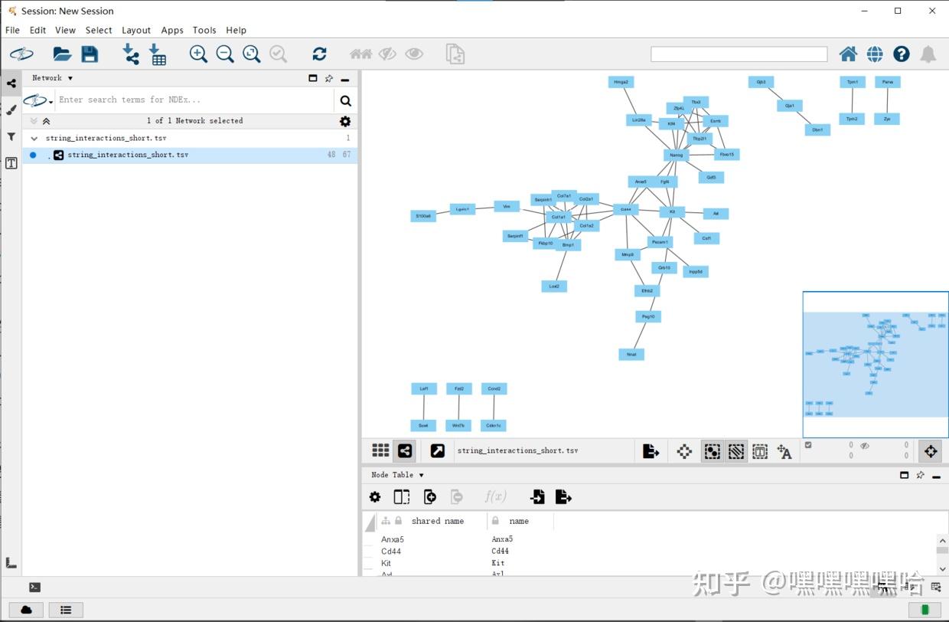Select the Import Table From File tool
The image size is (949, 622).
(x=158, y=54)
